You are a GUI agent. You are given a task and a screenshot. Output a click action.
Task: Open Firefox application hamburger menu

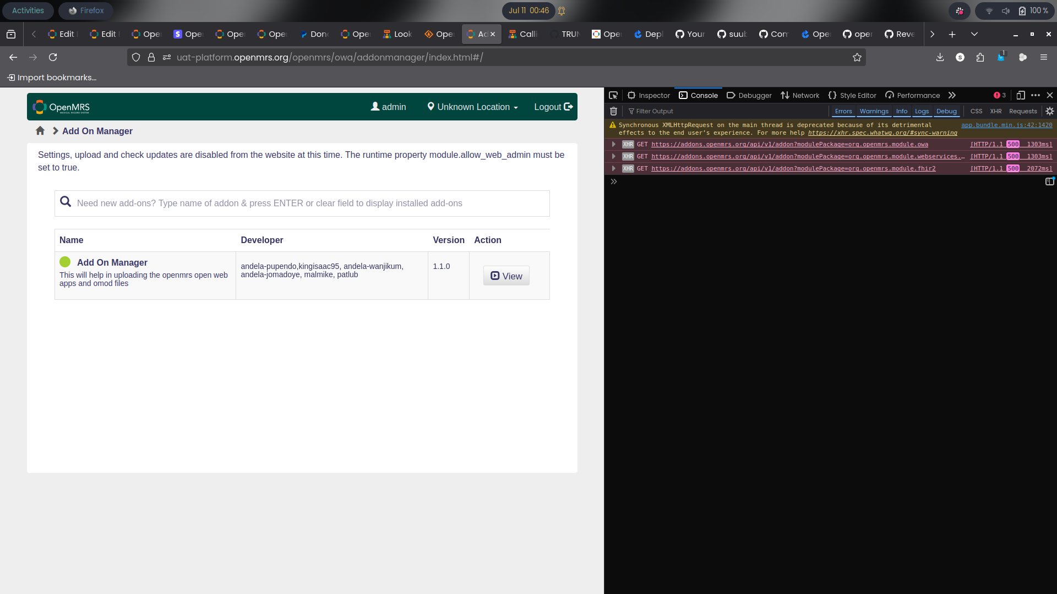point(1043,57)
